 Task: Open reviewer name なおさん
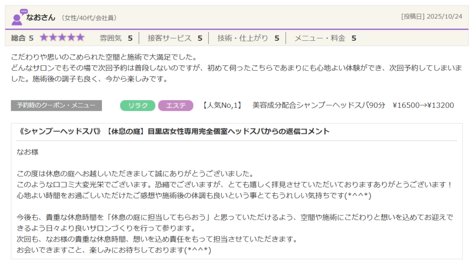click(40, 17)
